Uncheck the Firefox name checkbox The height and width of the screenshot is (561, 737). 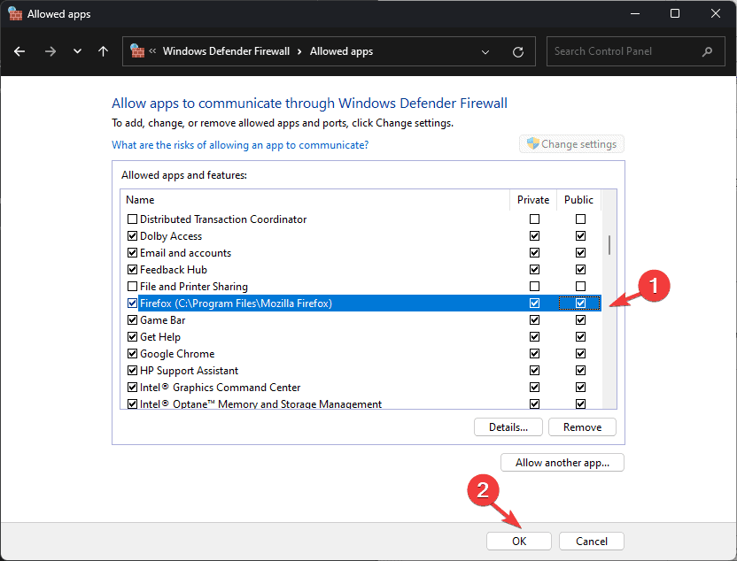coord(133,303)
